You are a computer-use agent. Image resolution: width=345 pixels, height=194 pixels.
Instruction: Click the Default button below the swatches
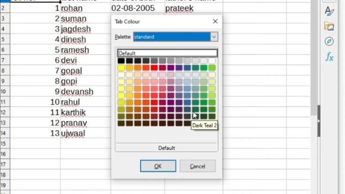click(167, 148)
